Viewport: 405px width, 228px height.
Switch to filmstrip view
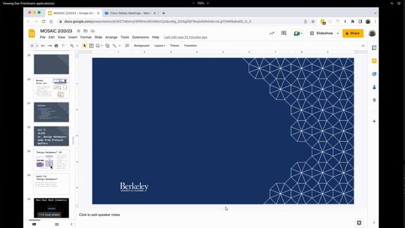34,224
